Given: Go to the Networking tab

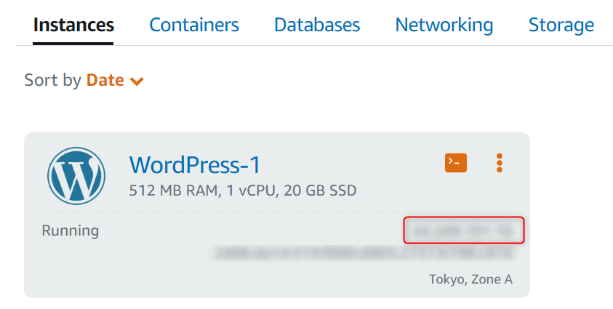Looking at the screenshot, I should point(444,25).
